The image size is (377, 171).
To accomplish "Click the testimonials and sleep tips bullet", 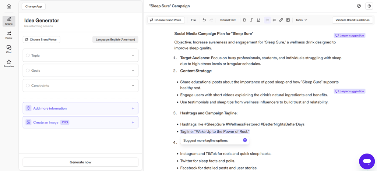I will [x=254, y=102].
